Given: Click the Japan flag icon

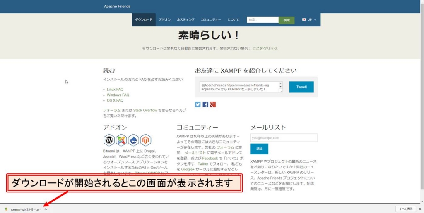Looking at the screenshot, I should 304,20.
